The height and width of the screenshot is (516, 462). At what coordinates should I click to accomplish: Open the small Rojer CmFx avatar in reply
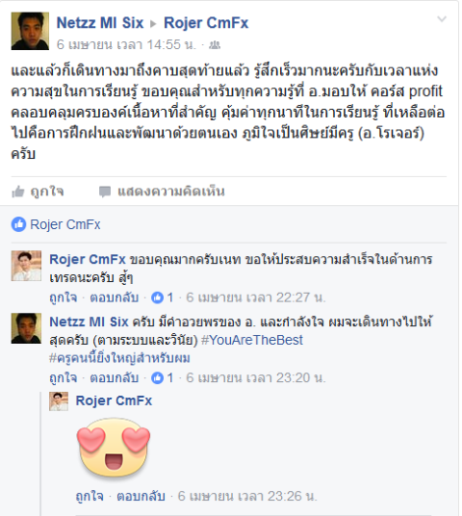point(59,401)
